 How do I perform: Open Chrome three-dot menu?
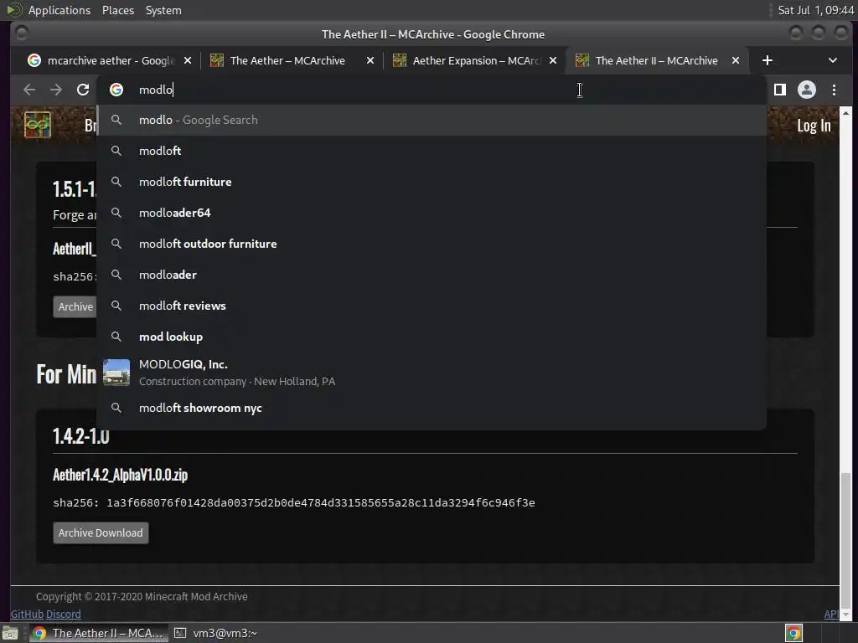tap(834, 90)
